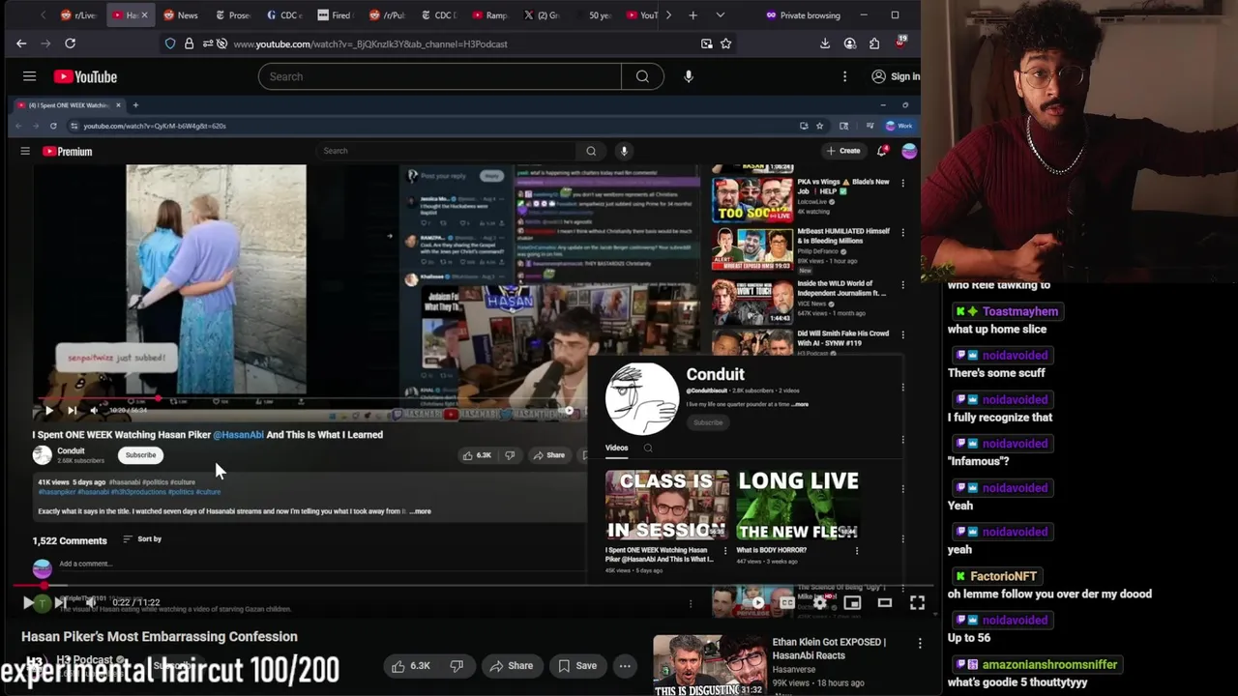1238x696 pixels.
Task: Switch outer player to theater mode
Action: (884, 602)
